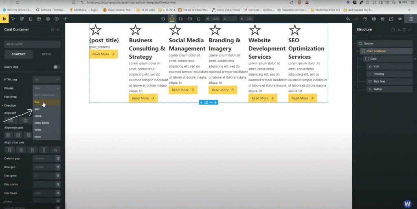This screenshot has width=417, height=209.
Task: Collapse the Card item in Structure tree
Action: pos(361,59)
